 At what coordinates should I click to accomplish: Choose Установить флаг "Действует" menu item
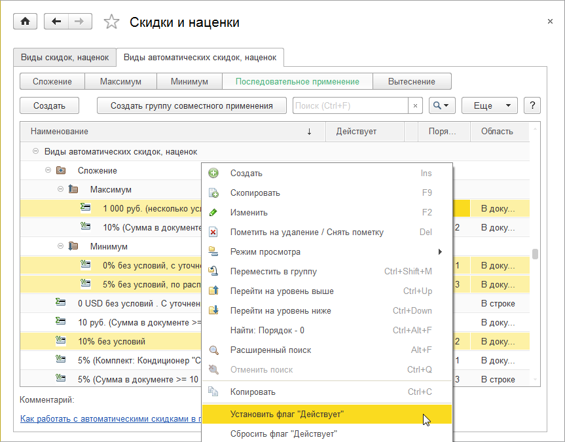(x=287, y=414)
